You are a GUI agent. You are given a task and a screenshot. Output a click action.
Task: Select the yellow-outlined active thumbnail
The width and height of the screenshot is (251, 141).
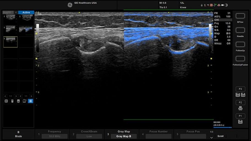[10, 42]
